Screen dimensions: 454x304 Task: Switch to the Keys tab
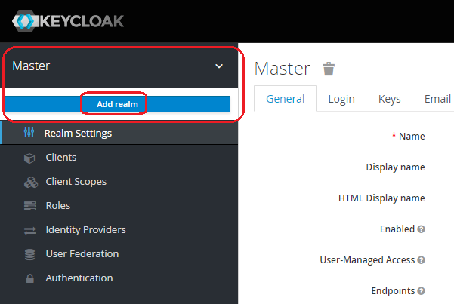(390, 99)
